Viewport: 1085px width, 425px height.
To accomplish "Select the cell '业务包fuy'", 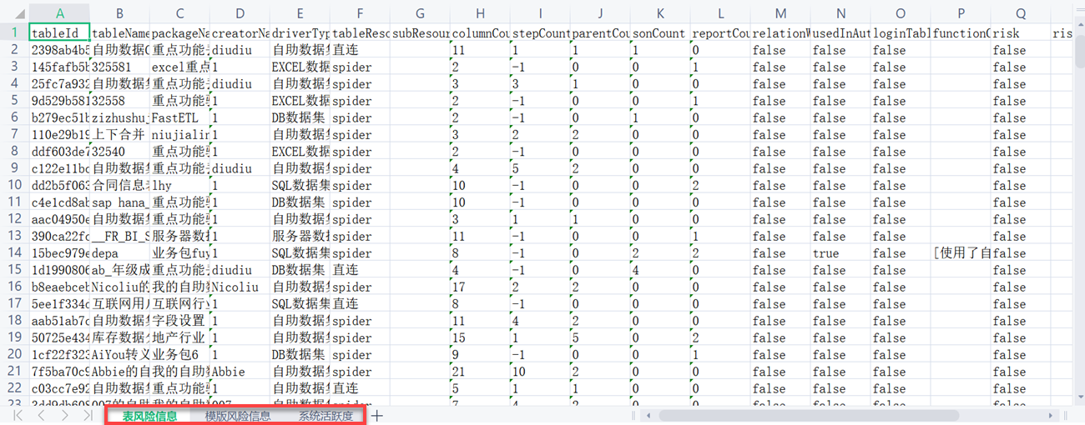I will pyautogui.click(x=179, y=252).
